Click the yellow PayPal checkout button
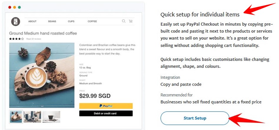 (106, 106)
